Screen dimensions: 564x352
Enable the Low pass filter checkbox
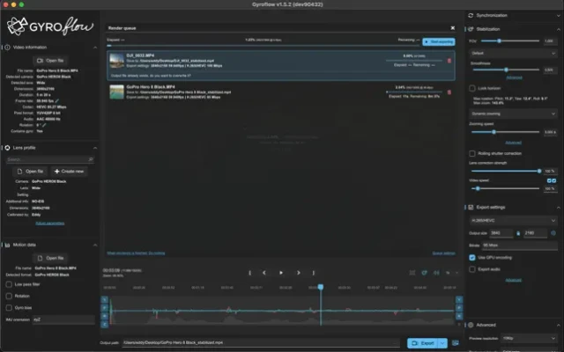coord(10,286)
